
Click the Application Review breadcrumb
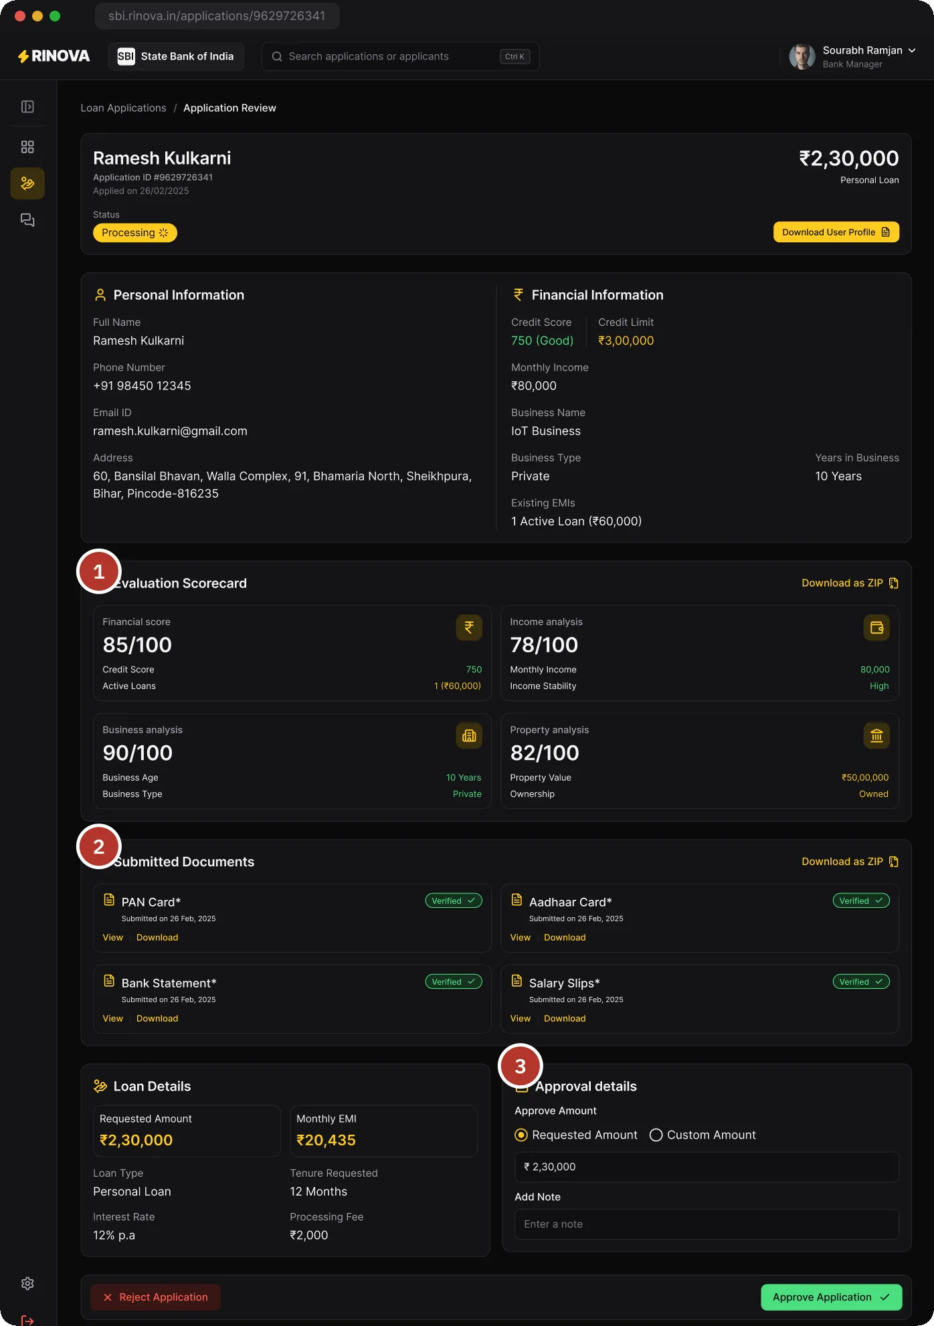229,108
